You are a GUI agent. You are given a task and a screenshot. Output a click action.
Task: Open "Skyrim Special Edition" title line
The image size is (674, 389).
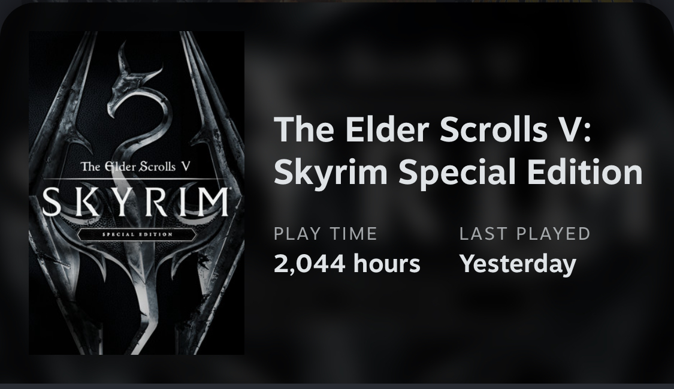pos(458,172)
